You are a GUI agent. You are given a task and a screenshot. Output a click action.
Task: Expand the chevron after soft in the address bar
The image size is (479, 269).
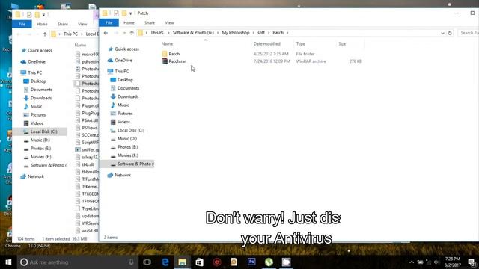tap(269, 33)
